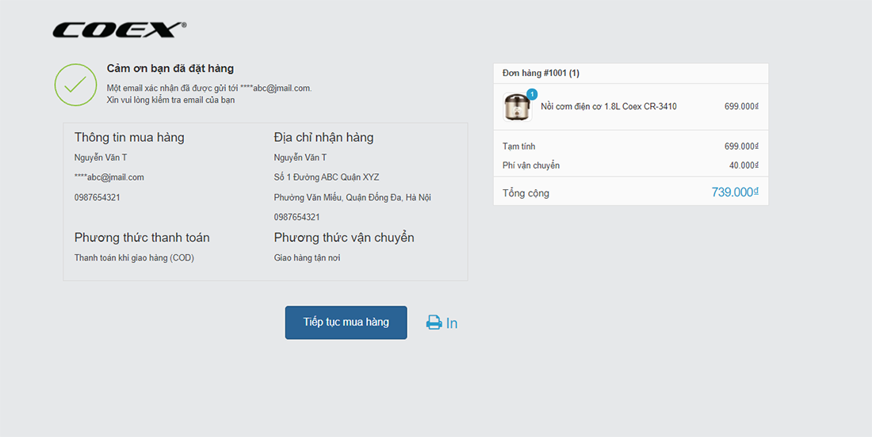Click the Tạm tính row label

(x=519, y=146)
